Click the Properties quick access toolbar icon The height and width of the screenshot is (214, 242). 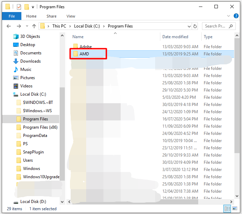pyautogui.click(x=19, y=7)
